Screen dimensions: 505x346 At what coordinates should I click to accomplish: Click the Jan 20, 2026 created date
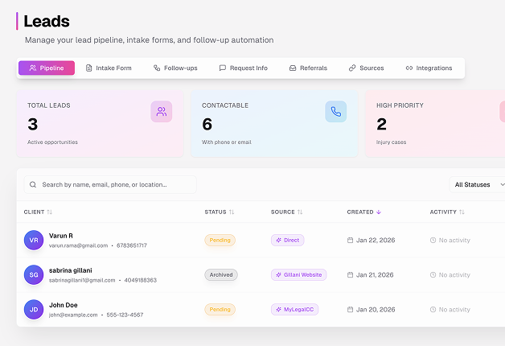pyautogui.click(x=376, y=310)
